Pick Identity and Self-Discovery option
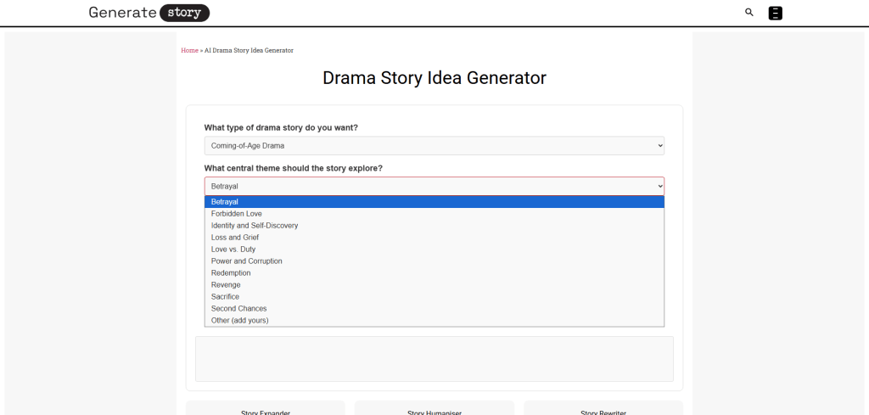 (x=255, y=226)
